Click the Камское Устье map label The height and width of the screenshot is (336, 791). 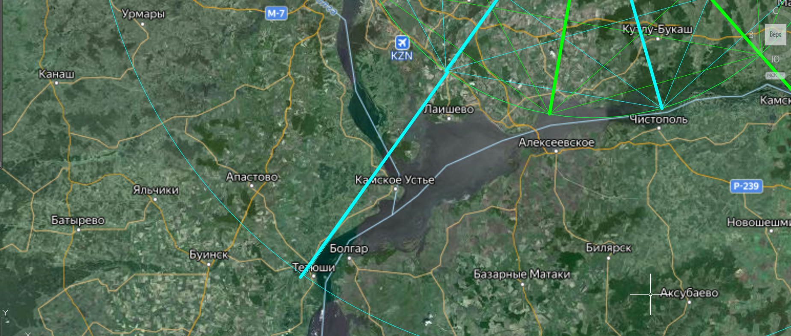394,180
